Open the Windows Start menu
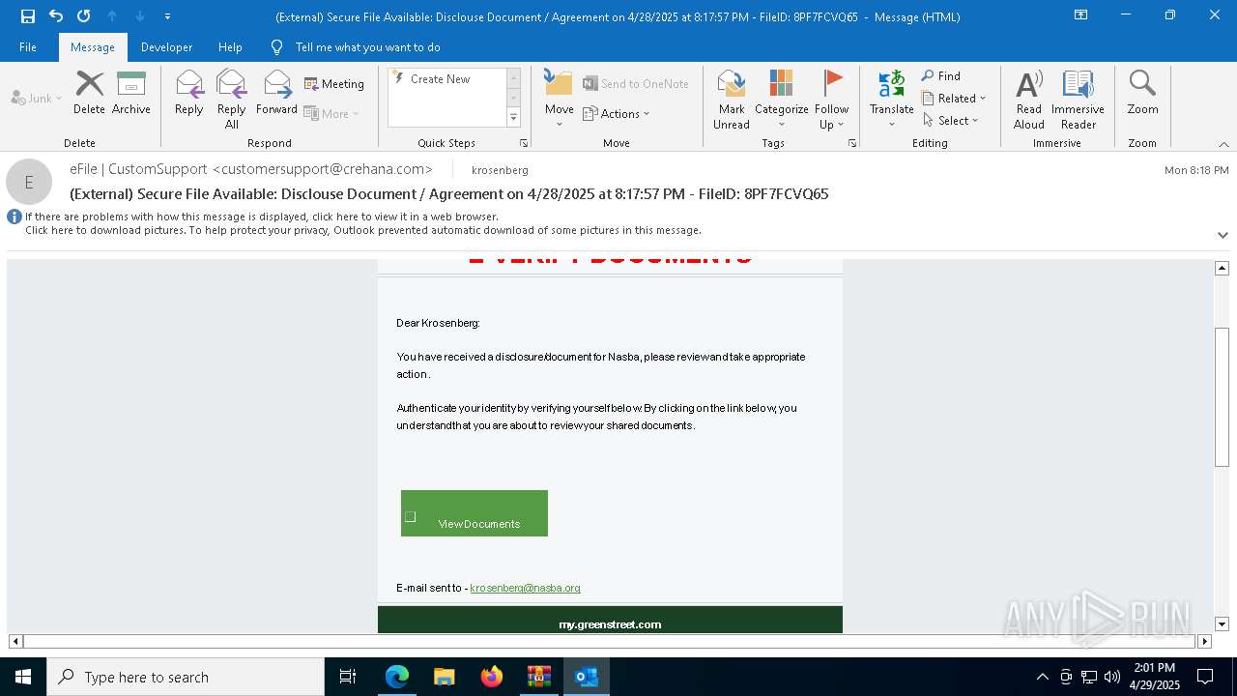 (x=23, y=677)
